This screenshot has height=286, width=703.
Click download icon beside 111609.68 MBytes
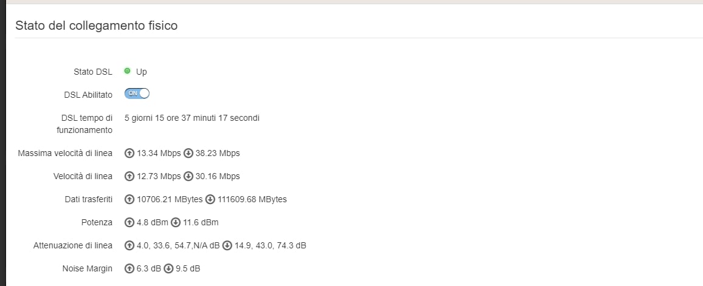click(210, 200)
